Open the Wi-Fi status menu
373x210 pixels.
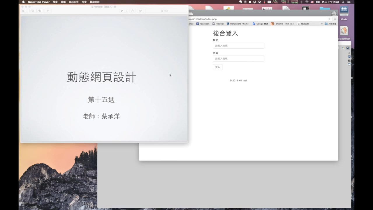point(307,2)
